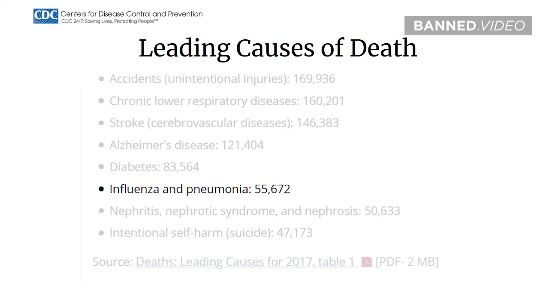Viewport: 549px width, 308px height.
Task: Select the Stroke (cerebrovascular diseases) line
Action: pyautogui.click(x=224, y=123)
